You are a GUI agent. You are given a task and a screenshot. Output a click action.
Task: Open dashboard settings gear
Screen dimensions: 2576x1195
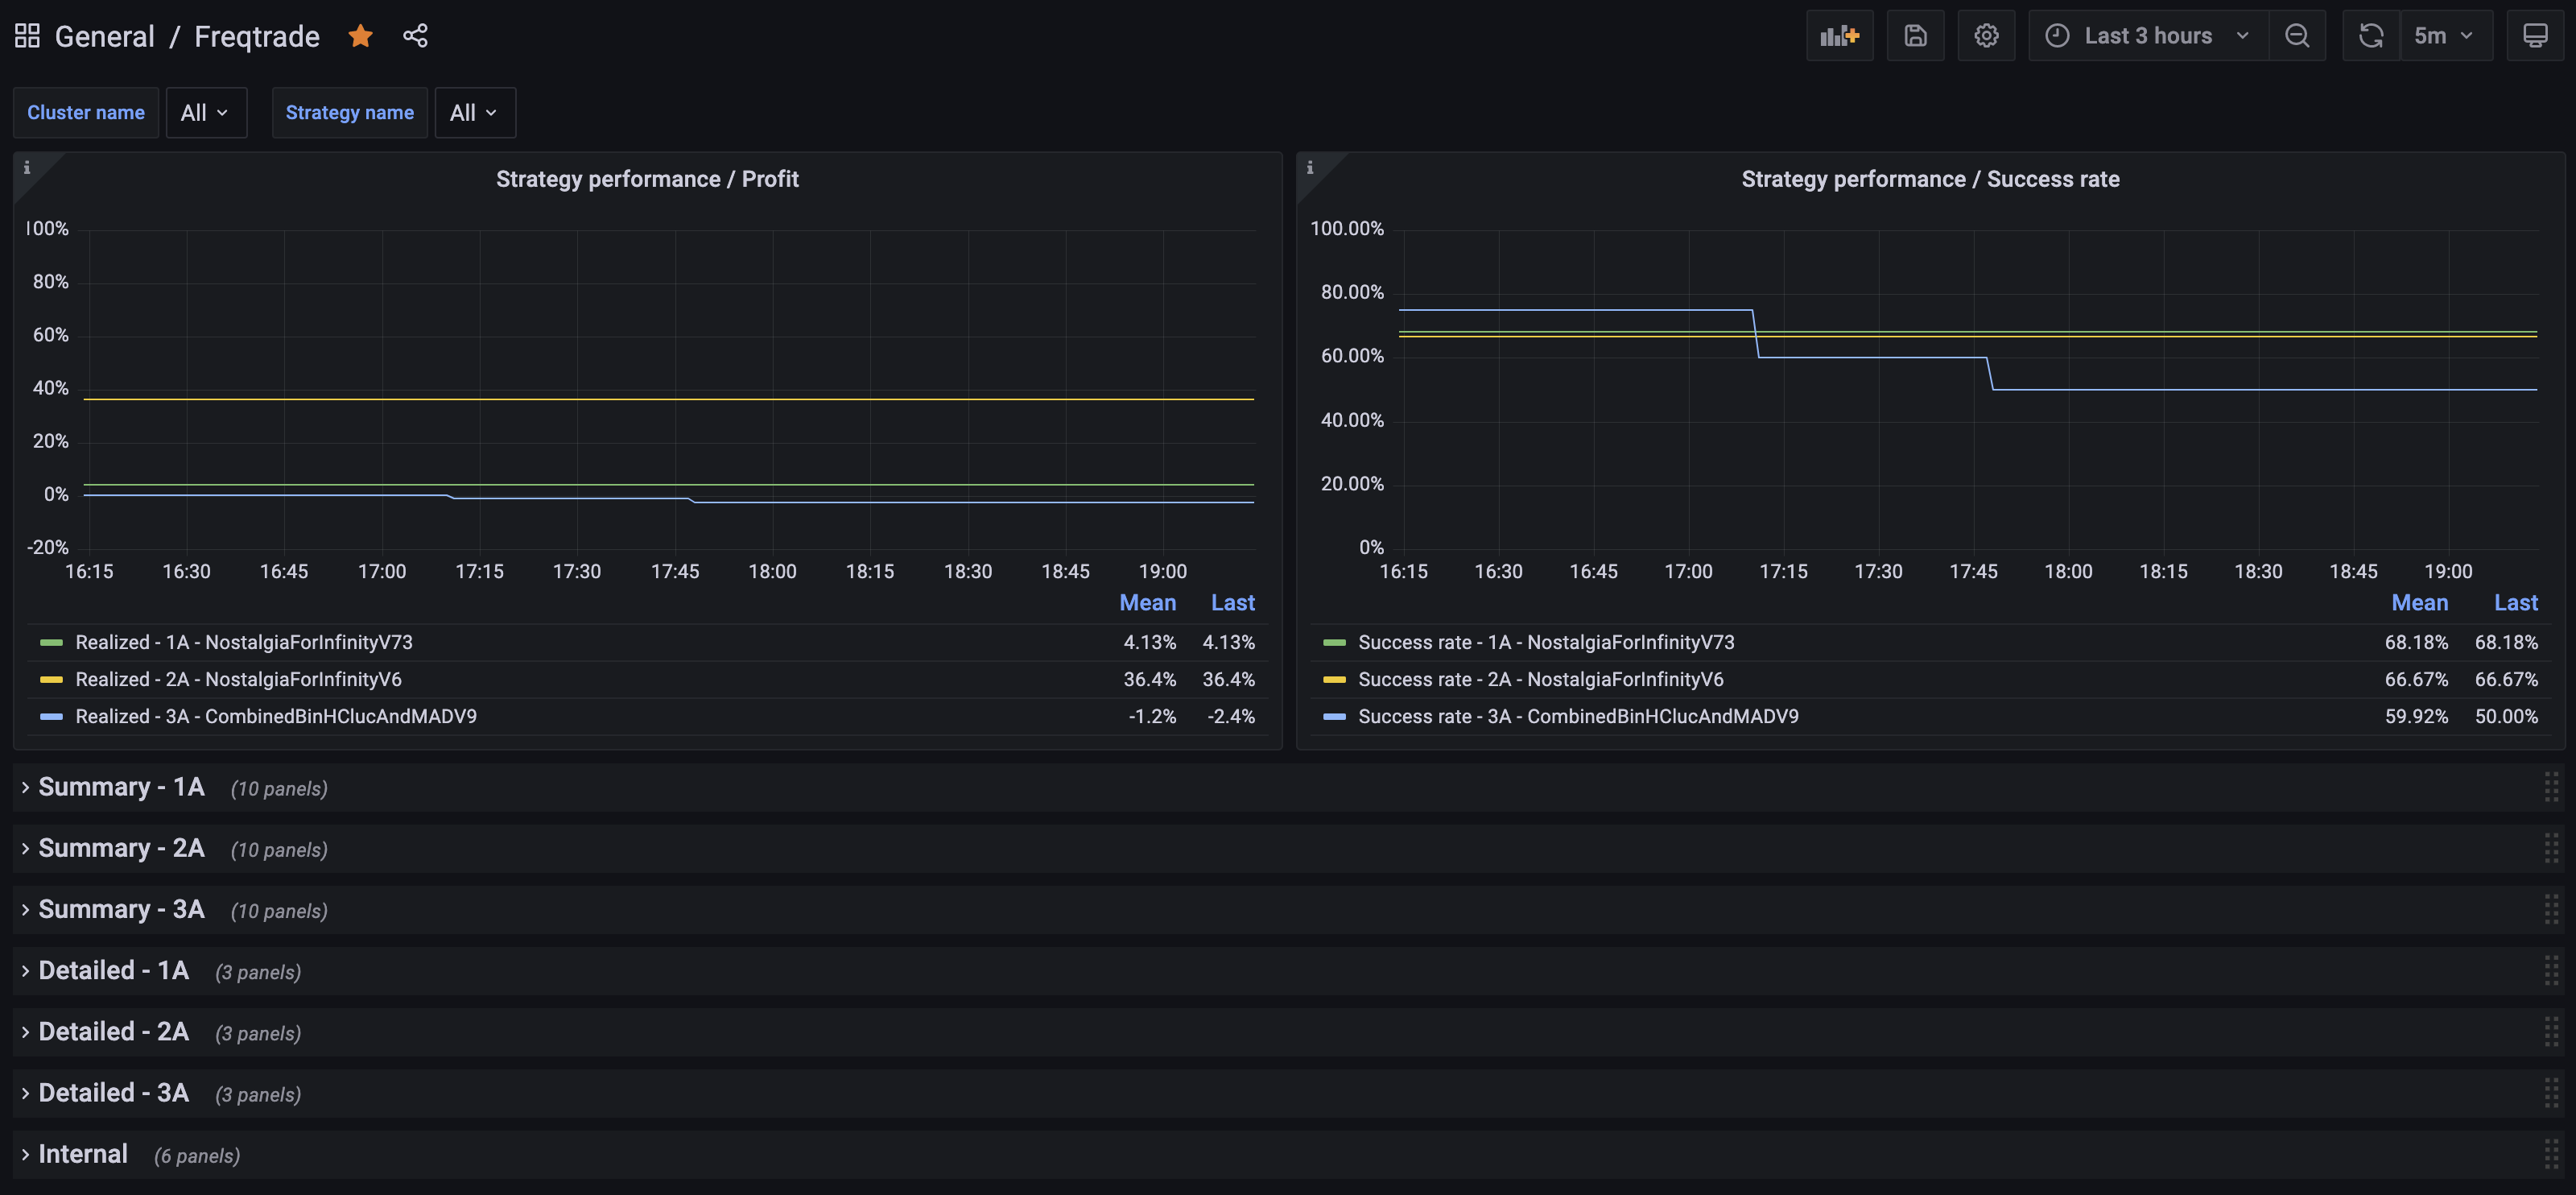(x=1985, y=36)
